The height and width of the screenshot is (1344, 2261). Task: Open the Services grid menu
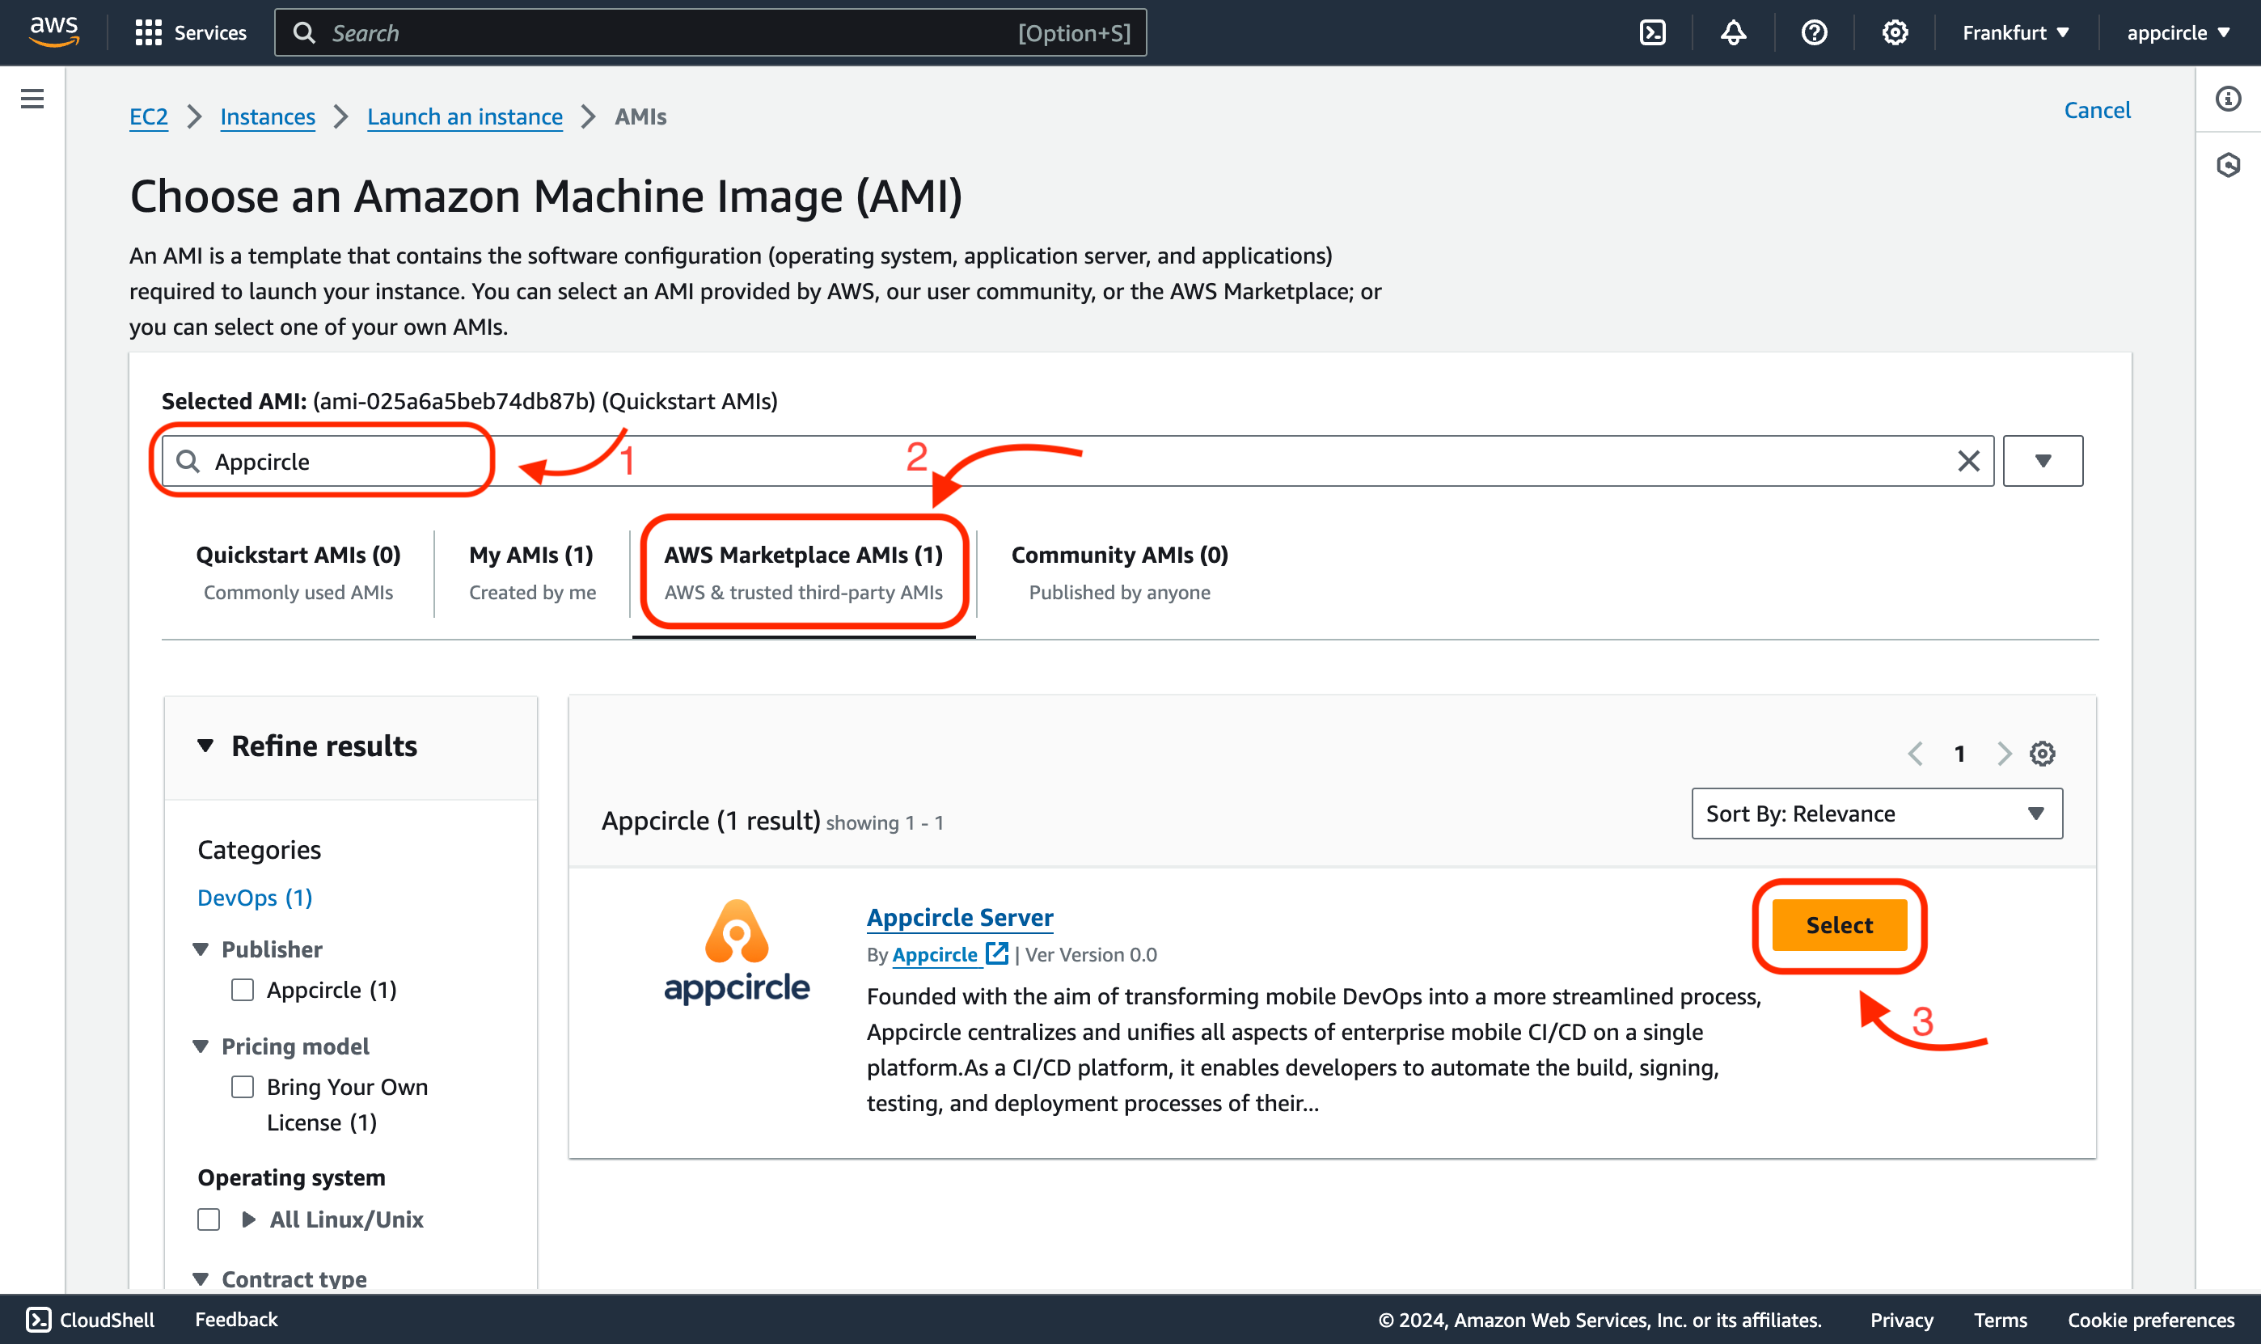190,32
